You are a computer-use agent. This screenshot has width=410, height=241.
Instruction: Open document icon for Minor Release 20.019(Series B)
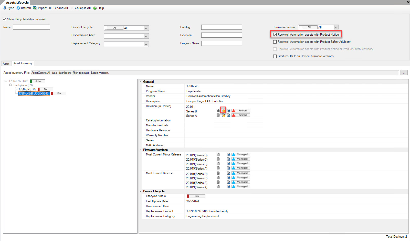pos(218,163)
